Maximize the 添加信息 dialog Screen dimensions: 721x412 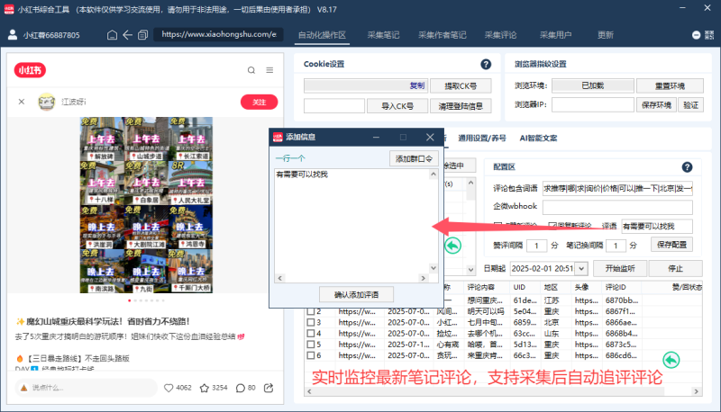point(403,137)
